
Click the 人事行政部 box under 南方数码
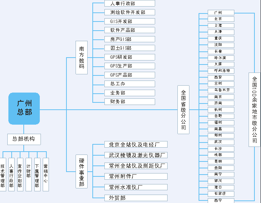124,3
